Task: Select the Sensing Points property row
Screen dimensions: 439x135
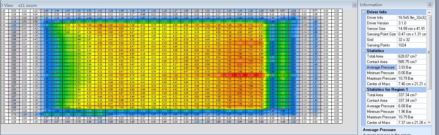Action: coord(378,45)
